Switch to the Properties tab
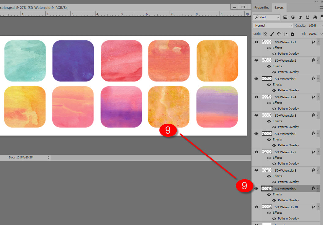 (x=261, y=8)
